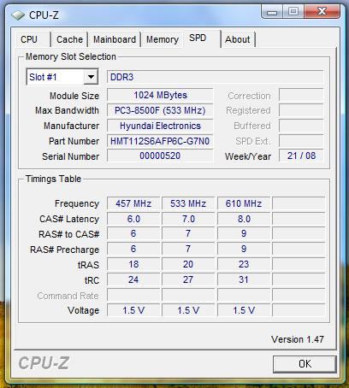Click the 457 MHz frequency cell

(133, 203)
